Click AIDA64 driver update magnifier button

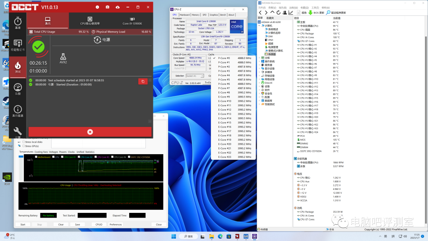(336, 13)
